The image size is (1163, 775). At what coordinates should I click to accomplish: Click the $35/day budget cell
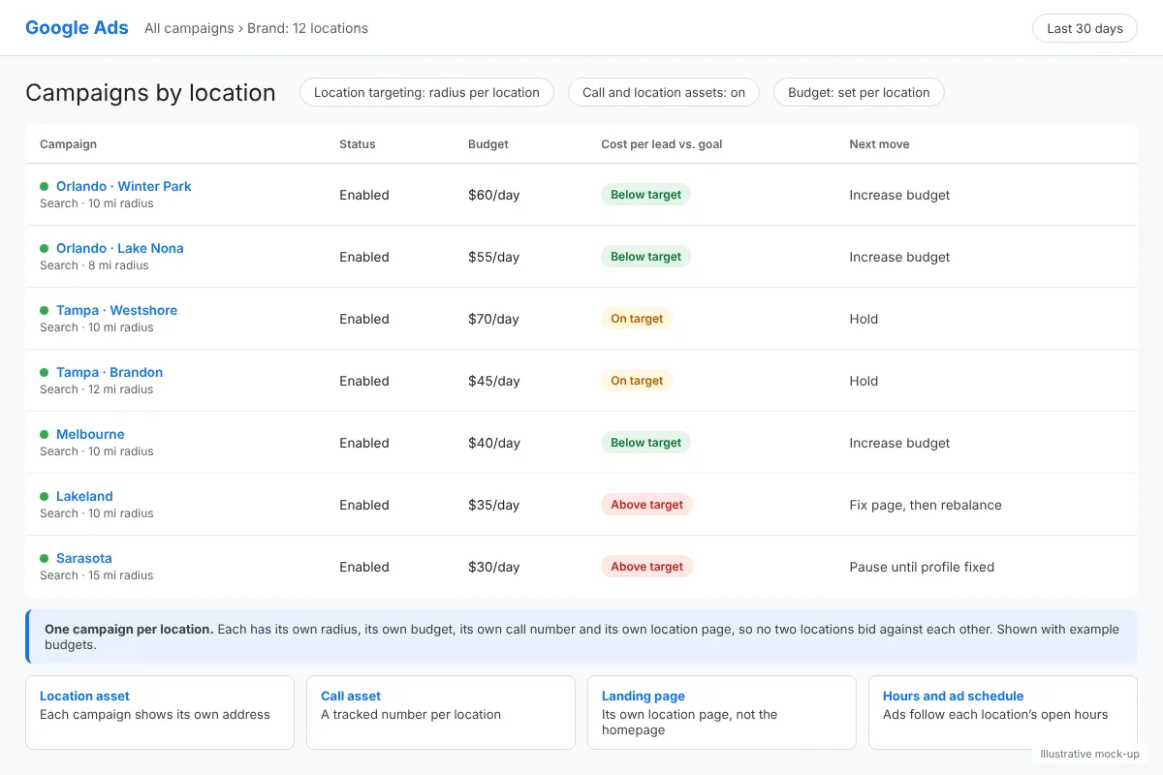(x=494, y=505)
